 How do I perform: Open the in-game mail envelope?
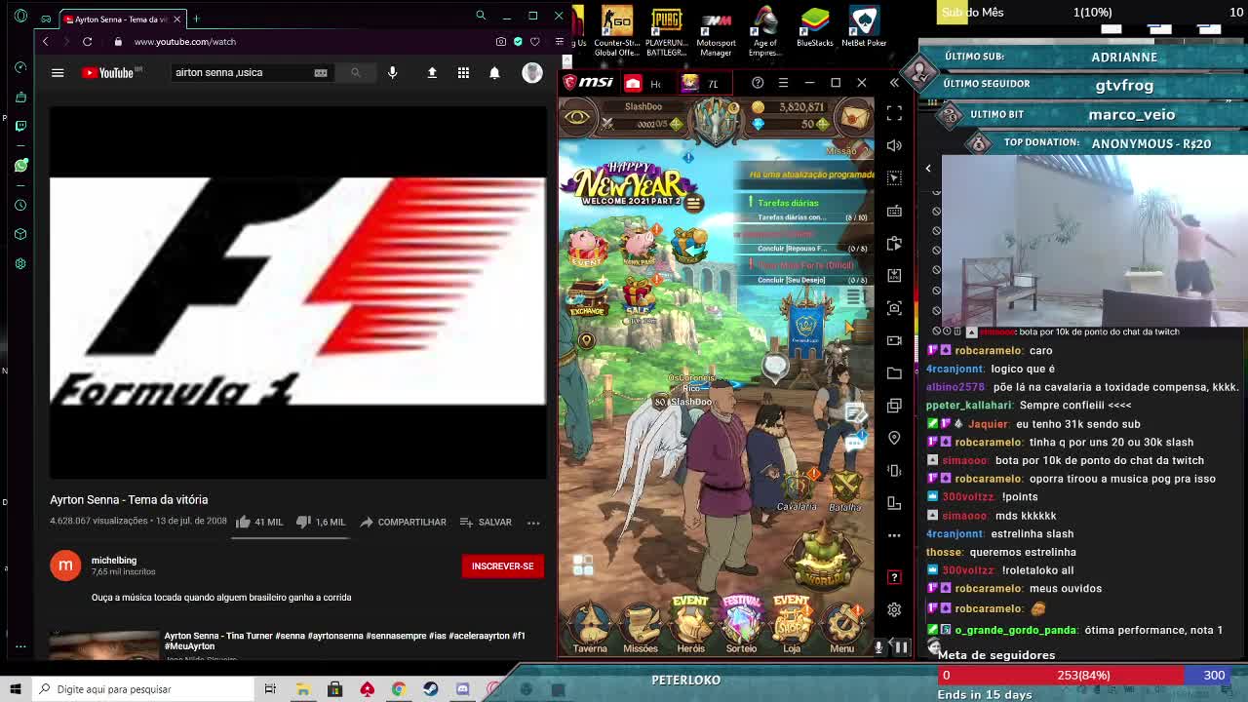pos(855,117)
